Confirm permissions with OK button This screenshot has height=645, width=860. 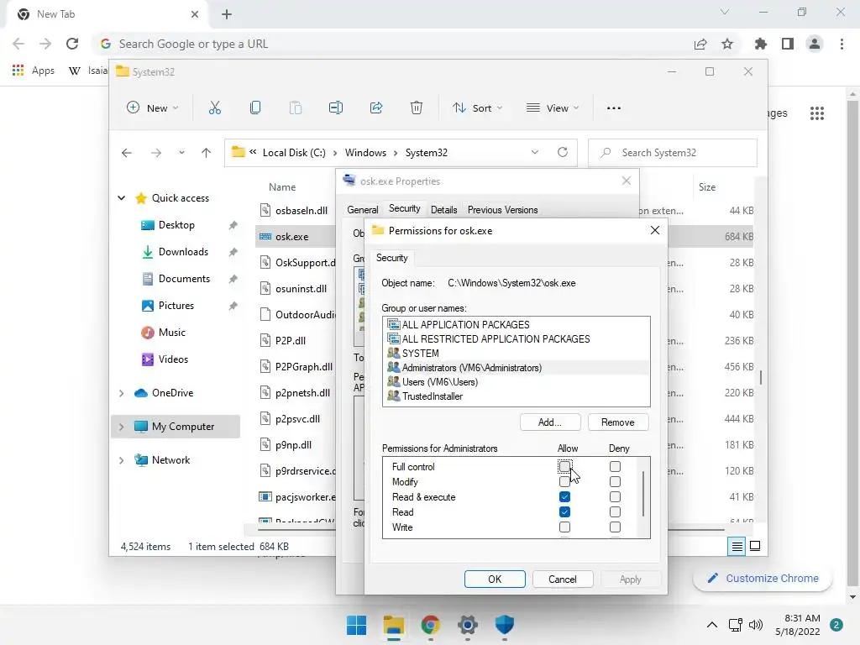point(495,579)
